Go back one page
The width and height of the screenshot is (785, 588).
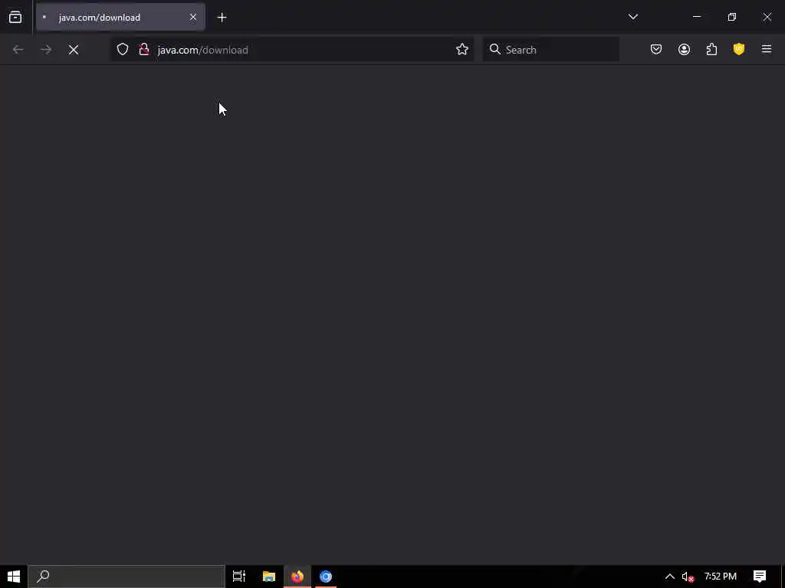pos(18,50)
